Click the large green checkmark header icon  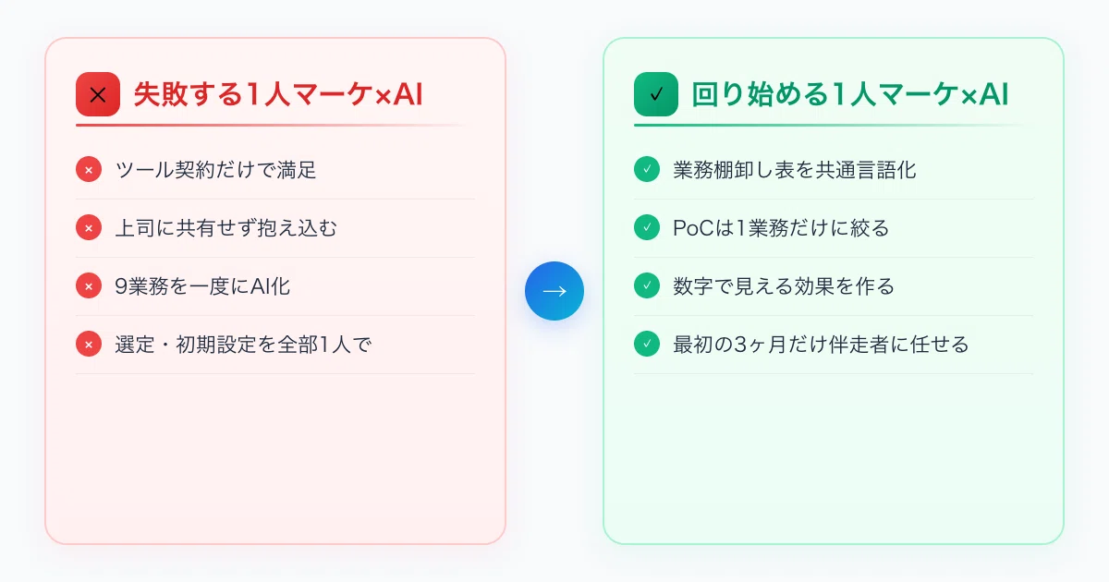coord(656,94)
